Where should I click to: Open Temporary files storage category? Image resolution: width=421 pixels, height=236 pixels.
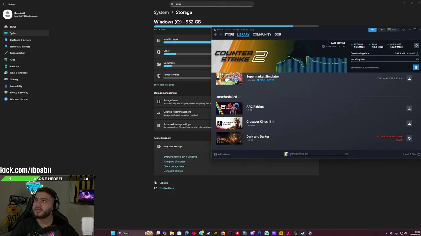(183, 76)
